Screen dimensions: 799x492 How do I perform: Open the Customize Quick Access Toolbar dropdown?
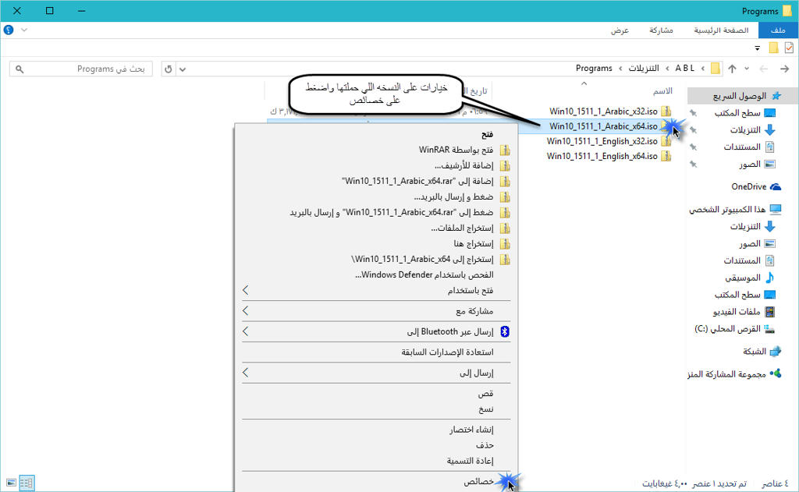tap(757, 48)
